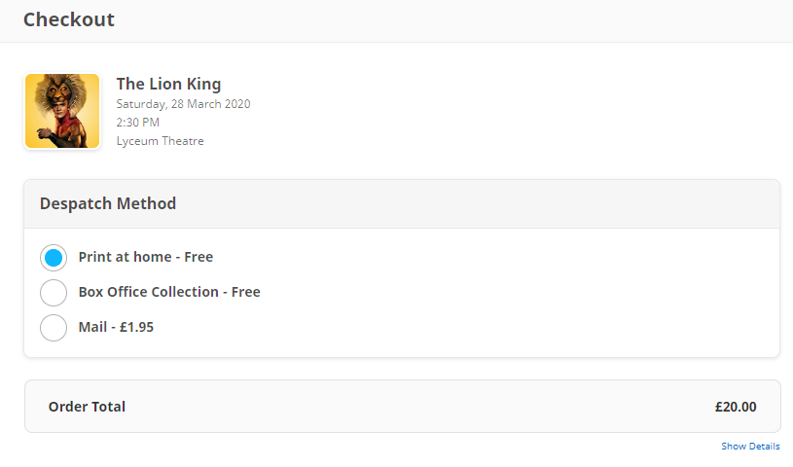This screenshot has height=467, width=793.
Task: Select the Print at home radio button
Action: tap(54, 258)
